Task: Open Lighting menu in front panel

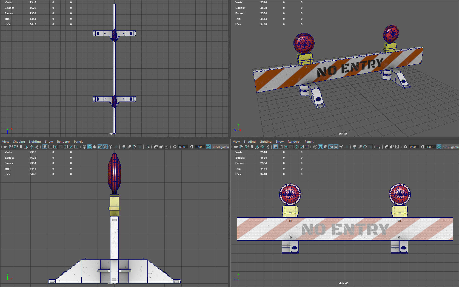Action: pyautogui.click(x=35, y=142)
